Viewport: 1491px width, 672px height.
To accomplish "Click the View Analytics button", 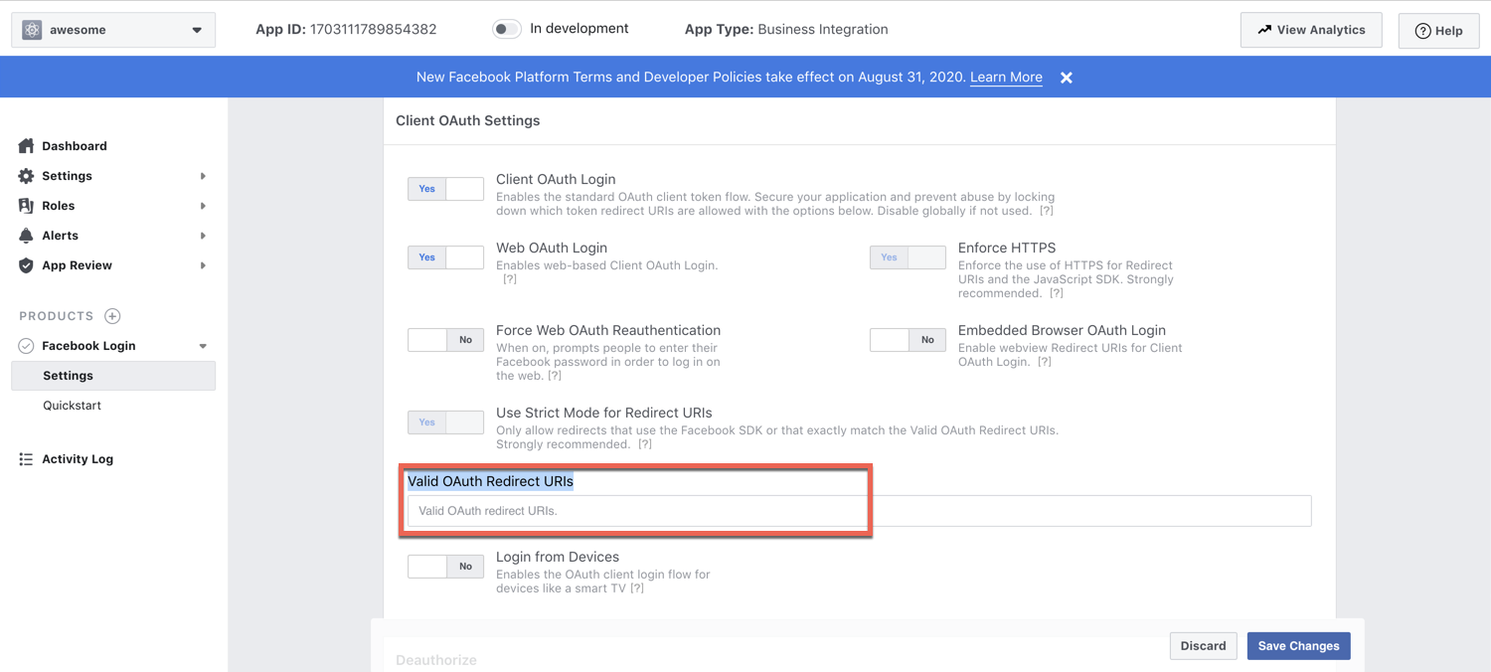I will (x=1311, y=30).
